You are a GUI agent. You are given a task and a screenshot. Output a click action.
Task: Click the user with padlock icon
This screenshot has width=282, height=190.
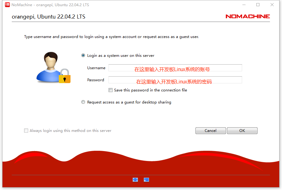click(x=53, y=68)
